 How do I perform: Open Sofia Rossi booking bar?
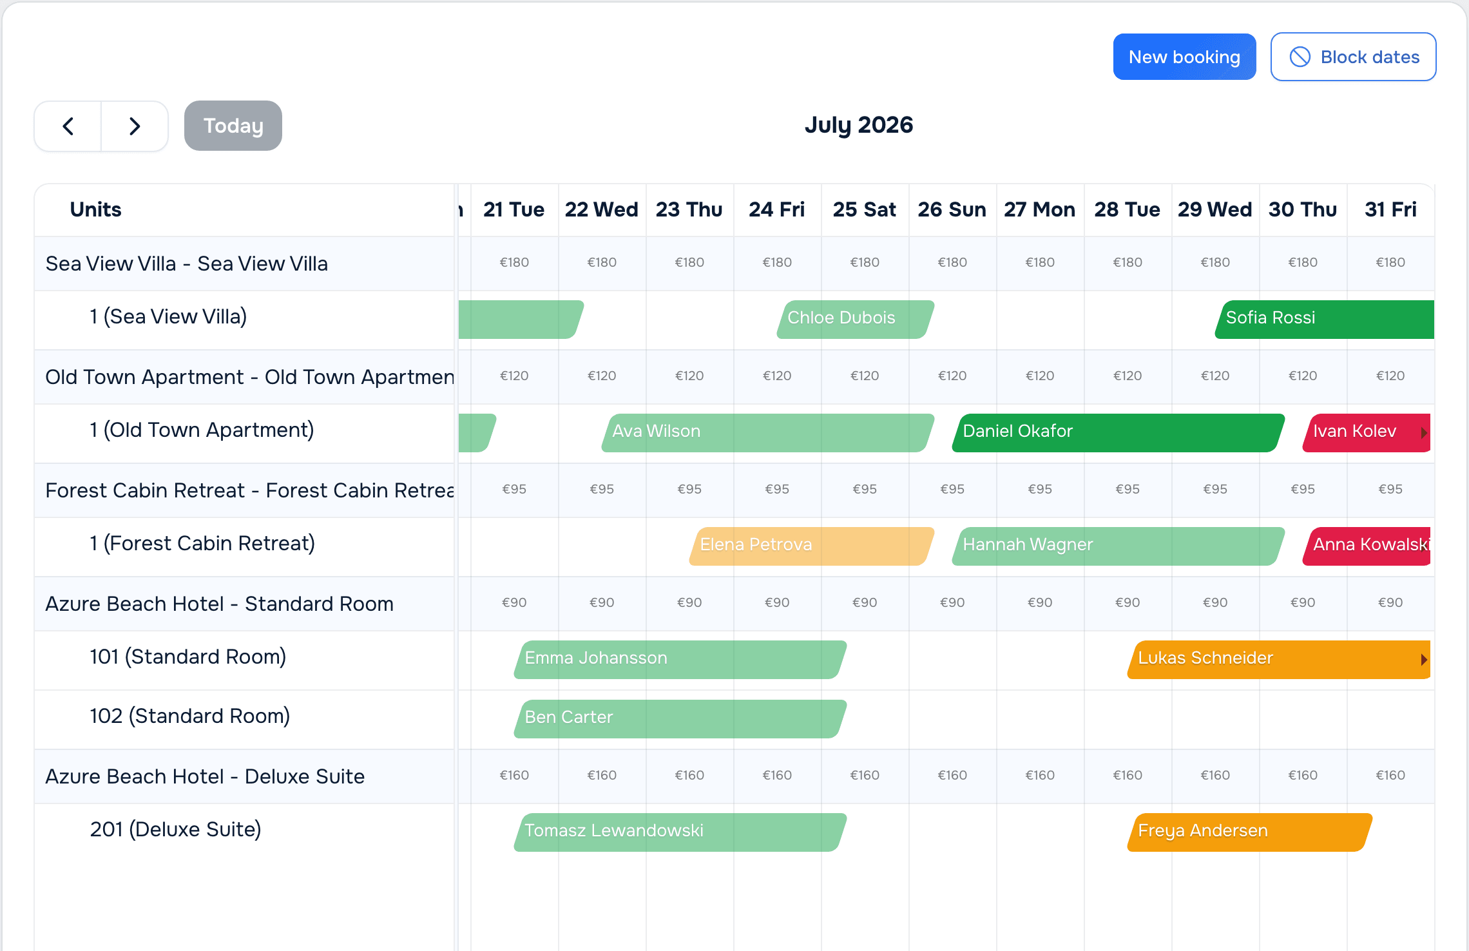(x=1325, y=319)
